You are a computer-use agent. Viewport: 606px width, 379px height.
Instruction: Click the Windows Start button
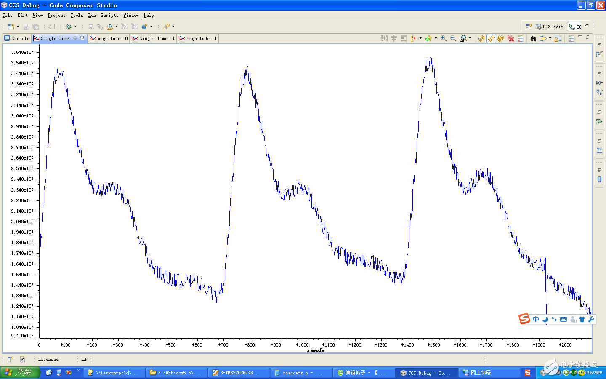tap(20, 372)
